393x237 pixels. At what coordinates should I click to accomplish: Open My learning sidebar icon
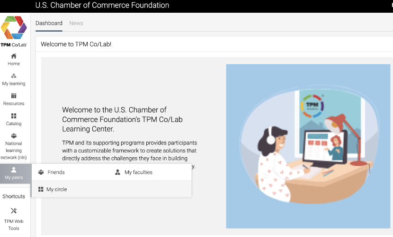(x=14, y=76)
